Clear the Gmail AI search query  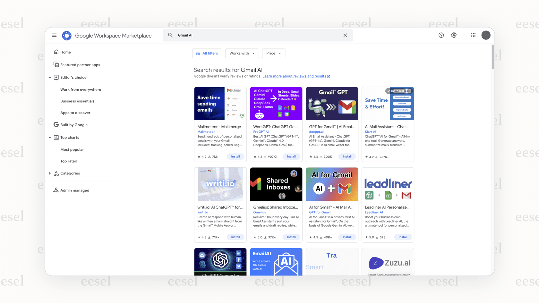(345, 35)
